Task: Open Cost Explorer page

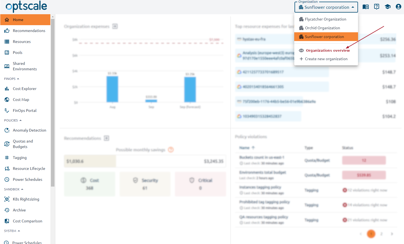Action: click(x=25, y=89)
